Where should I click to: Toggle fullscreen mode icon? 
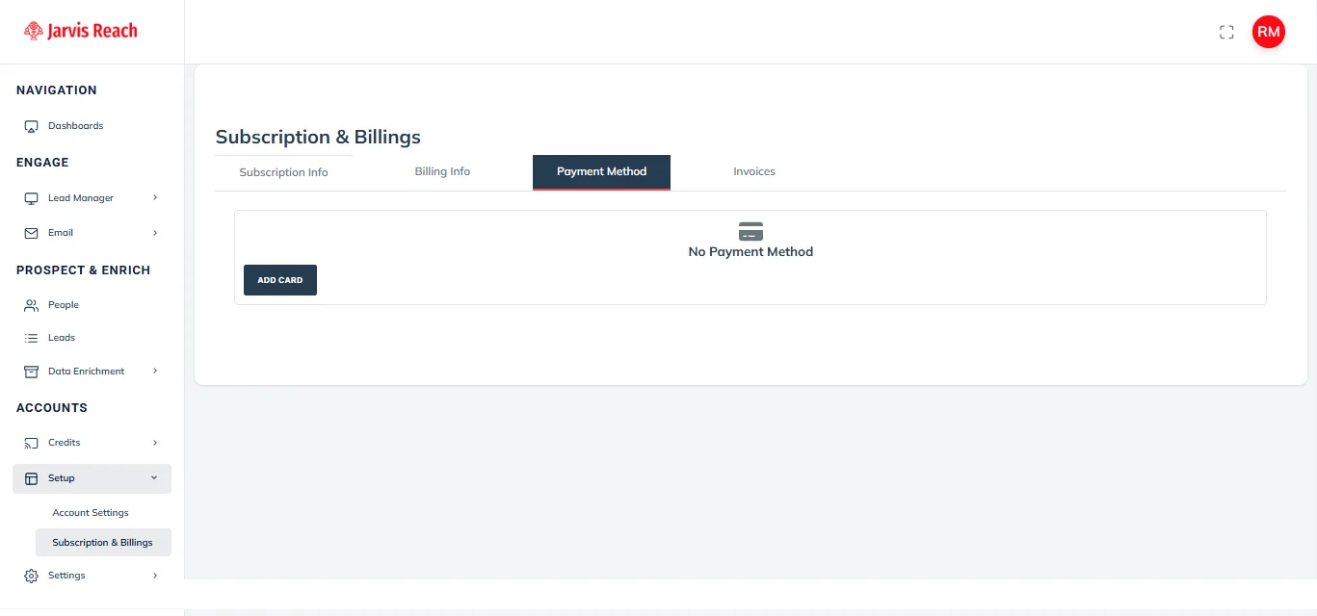point(1226,33)
